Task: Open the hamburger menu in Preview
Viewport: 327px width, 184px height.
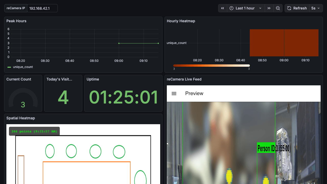Action: coord(174,94)
